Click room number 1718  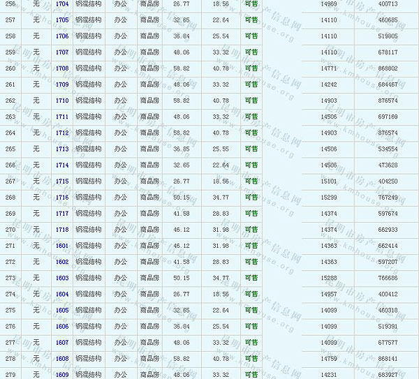[x=62, y=230]
